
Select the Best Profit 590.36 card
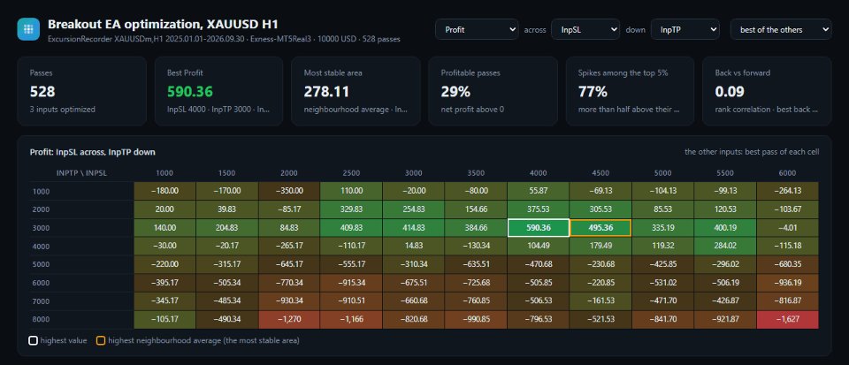coord(218,91)
